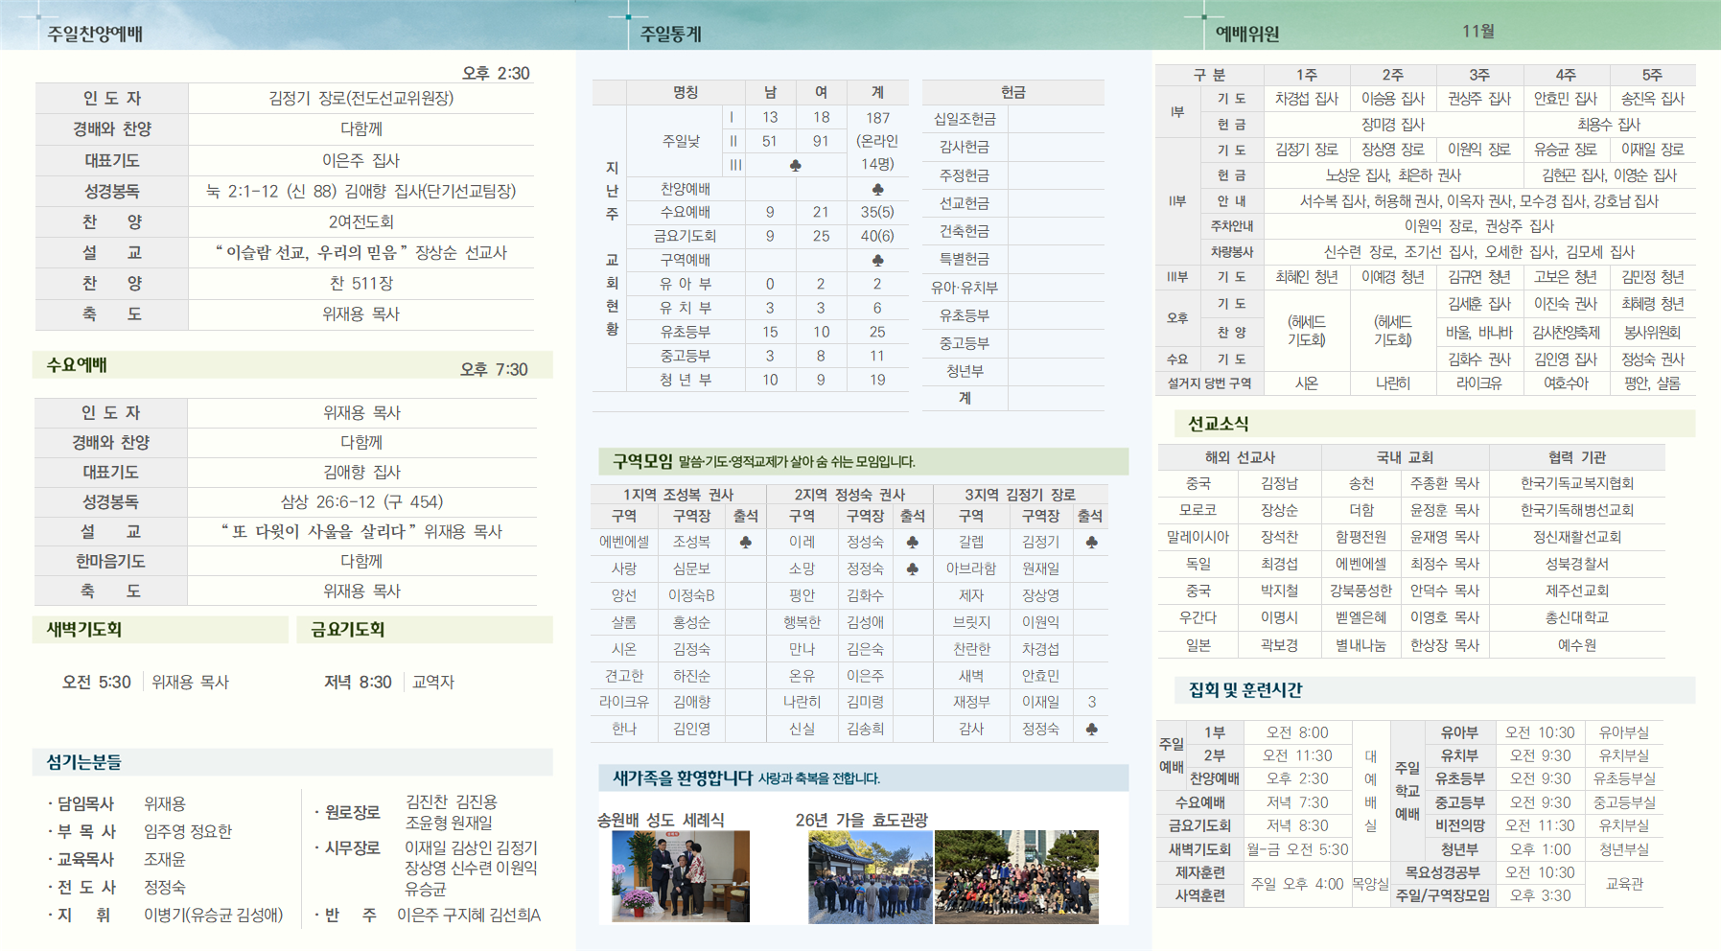1721x951 pixels.
Task: Click accompanist names 이은주 구지혜 김선희A
Action: point(469,915)
